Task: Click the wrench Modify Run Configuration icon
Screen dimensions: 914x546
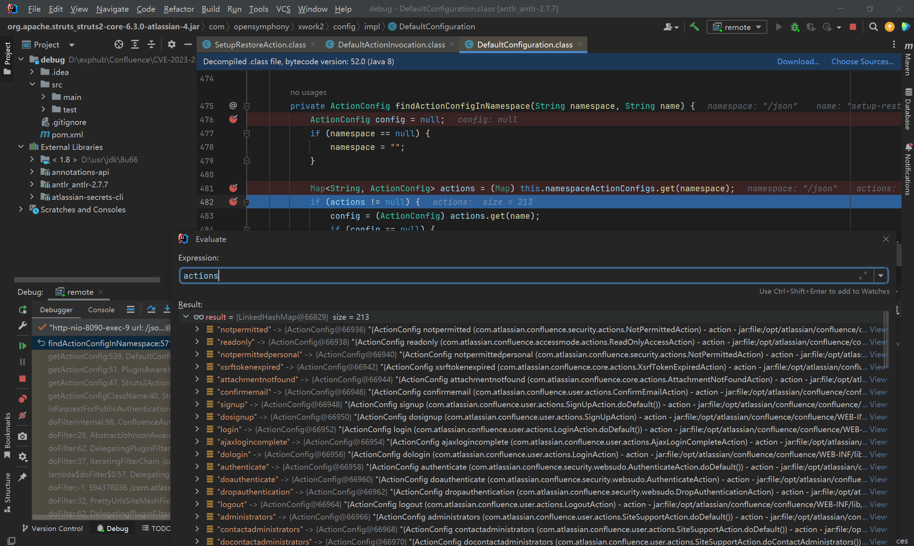Action: coord(22,325)
